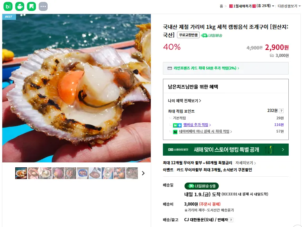302x227 pixels.
Task: Open the 다른상품보기 dropdown
Action: click(289, 6)
